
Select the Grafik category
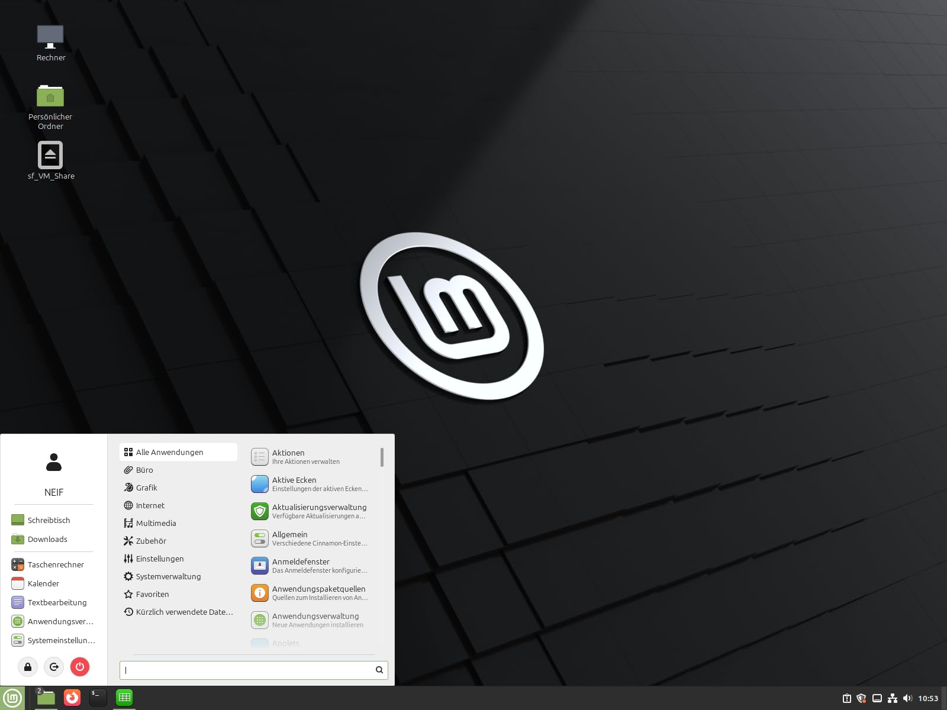tap(178, 488)
